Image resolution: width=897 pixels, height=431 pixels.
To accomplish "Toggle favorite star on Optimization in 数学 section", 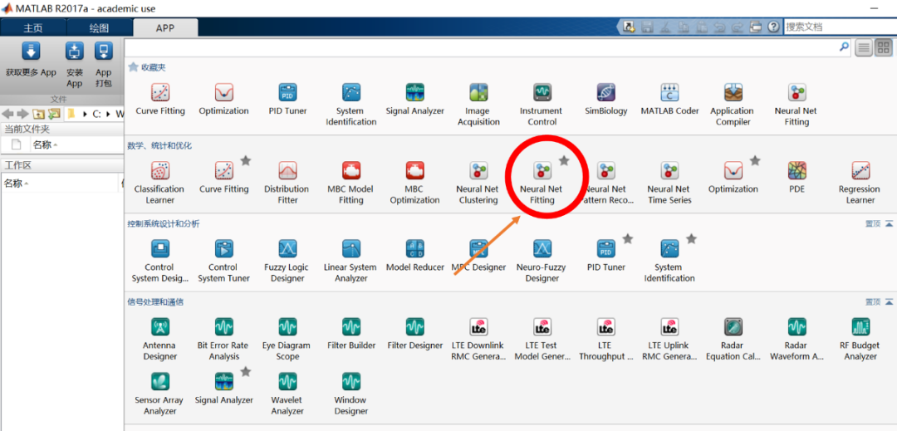I will click(x=755, y=161).
